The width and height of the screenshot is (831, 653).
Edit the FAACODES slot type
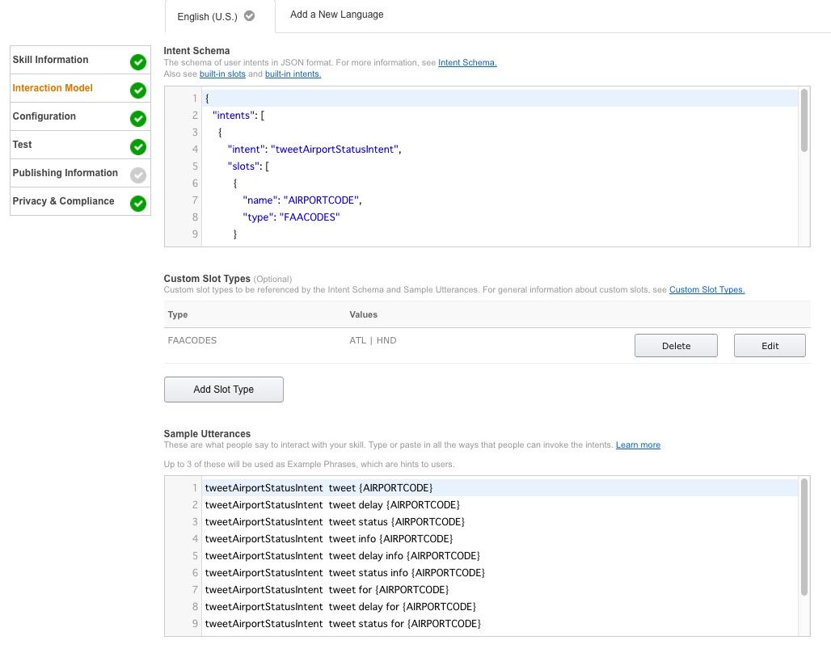[770, 346]
